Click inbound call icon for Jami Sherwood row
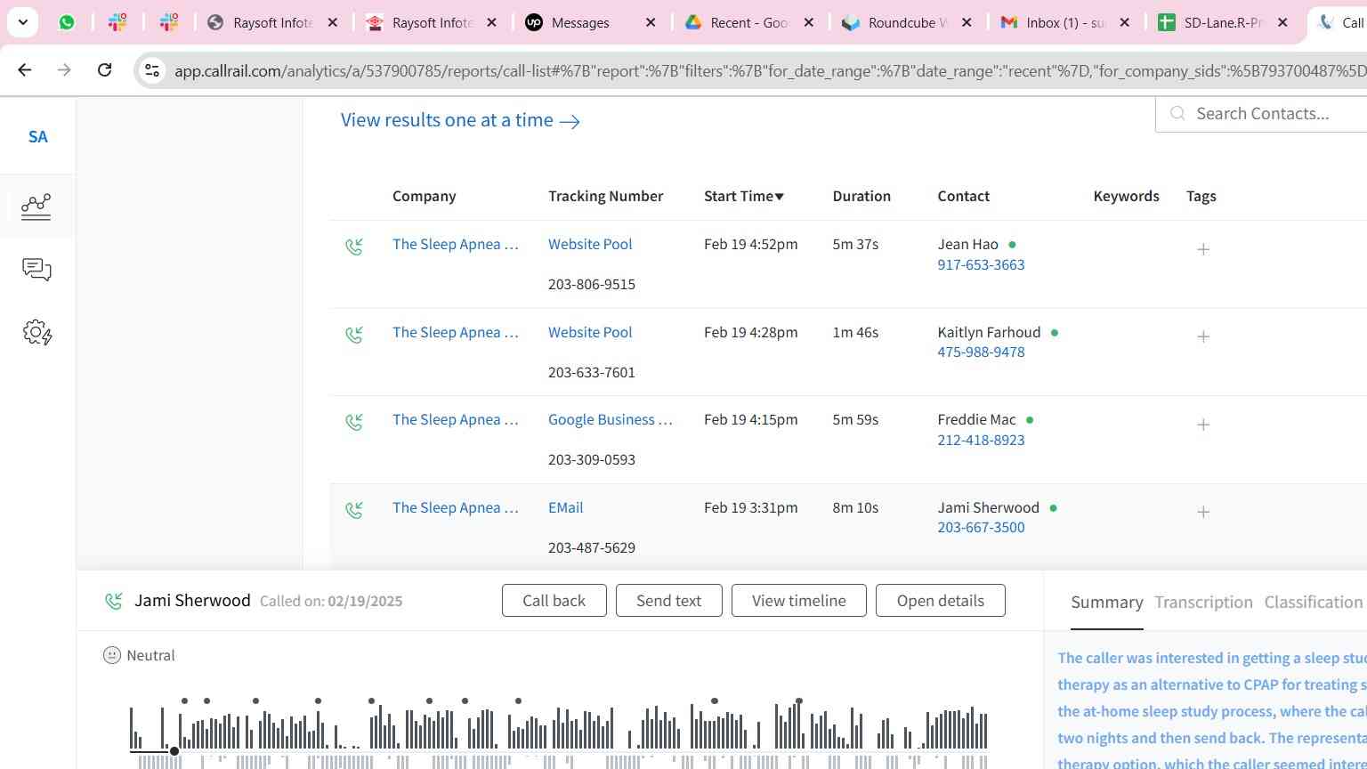The height and width of the screenshot is (769, 1367). 354,510
